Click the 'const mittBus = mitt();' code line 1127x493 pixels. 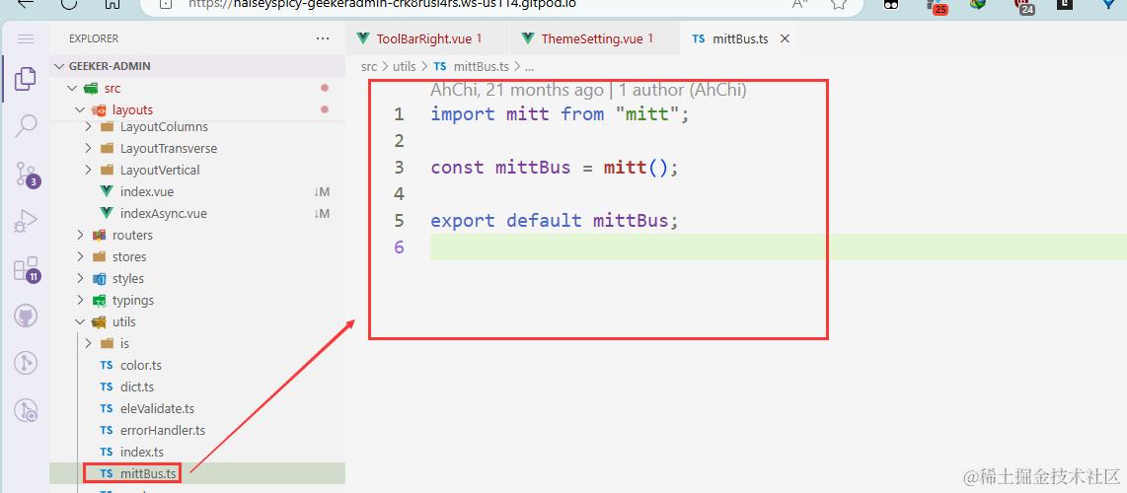click(x=555, y=168)
